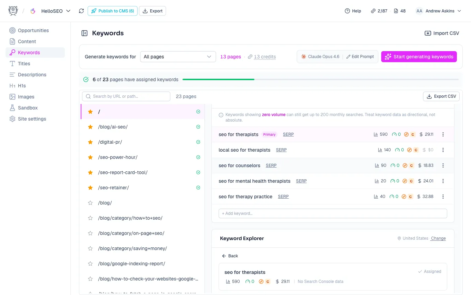The image size is (471, 295).
Task: Click the HelloSEO hand project icon
Action: [33, 11]
